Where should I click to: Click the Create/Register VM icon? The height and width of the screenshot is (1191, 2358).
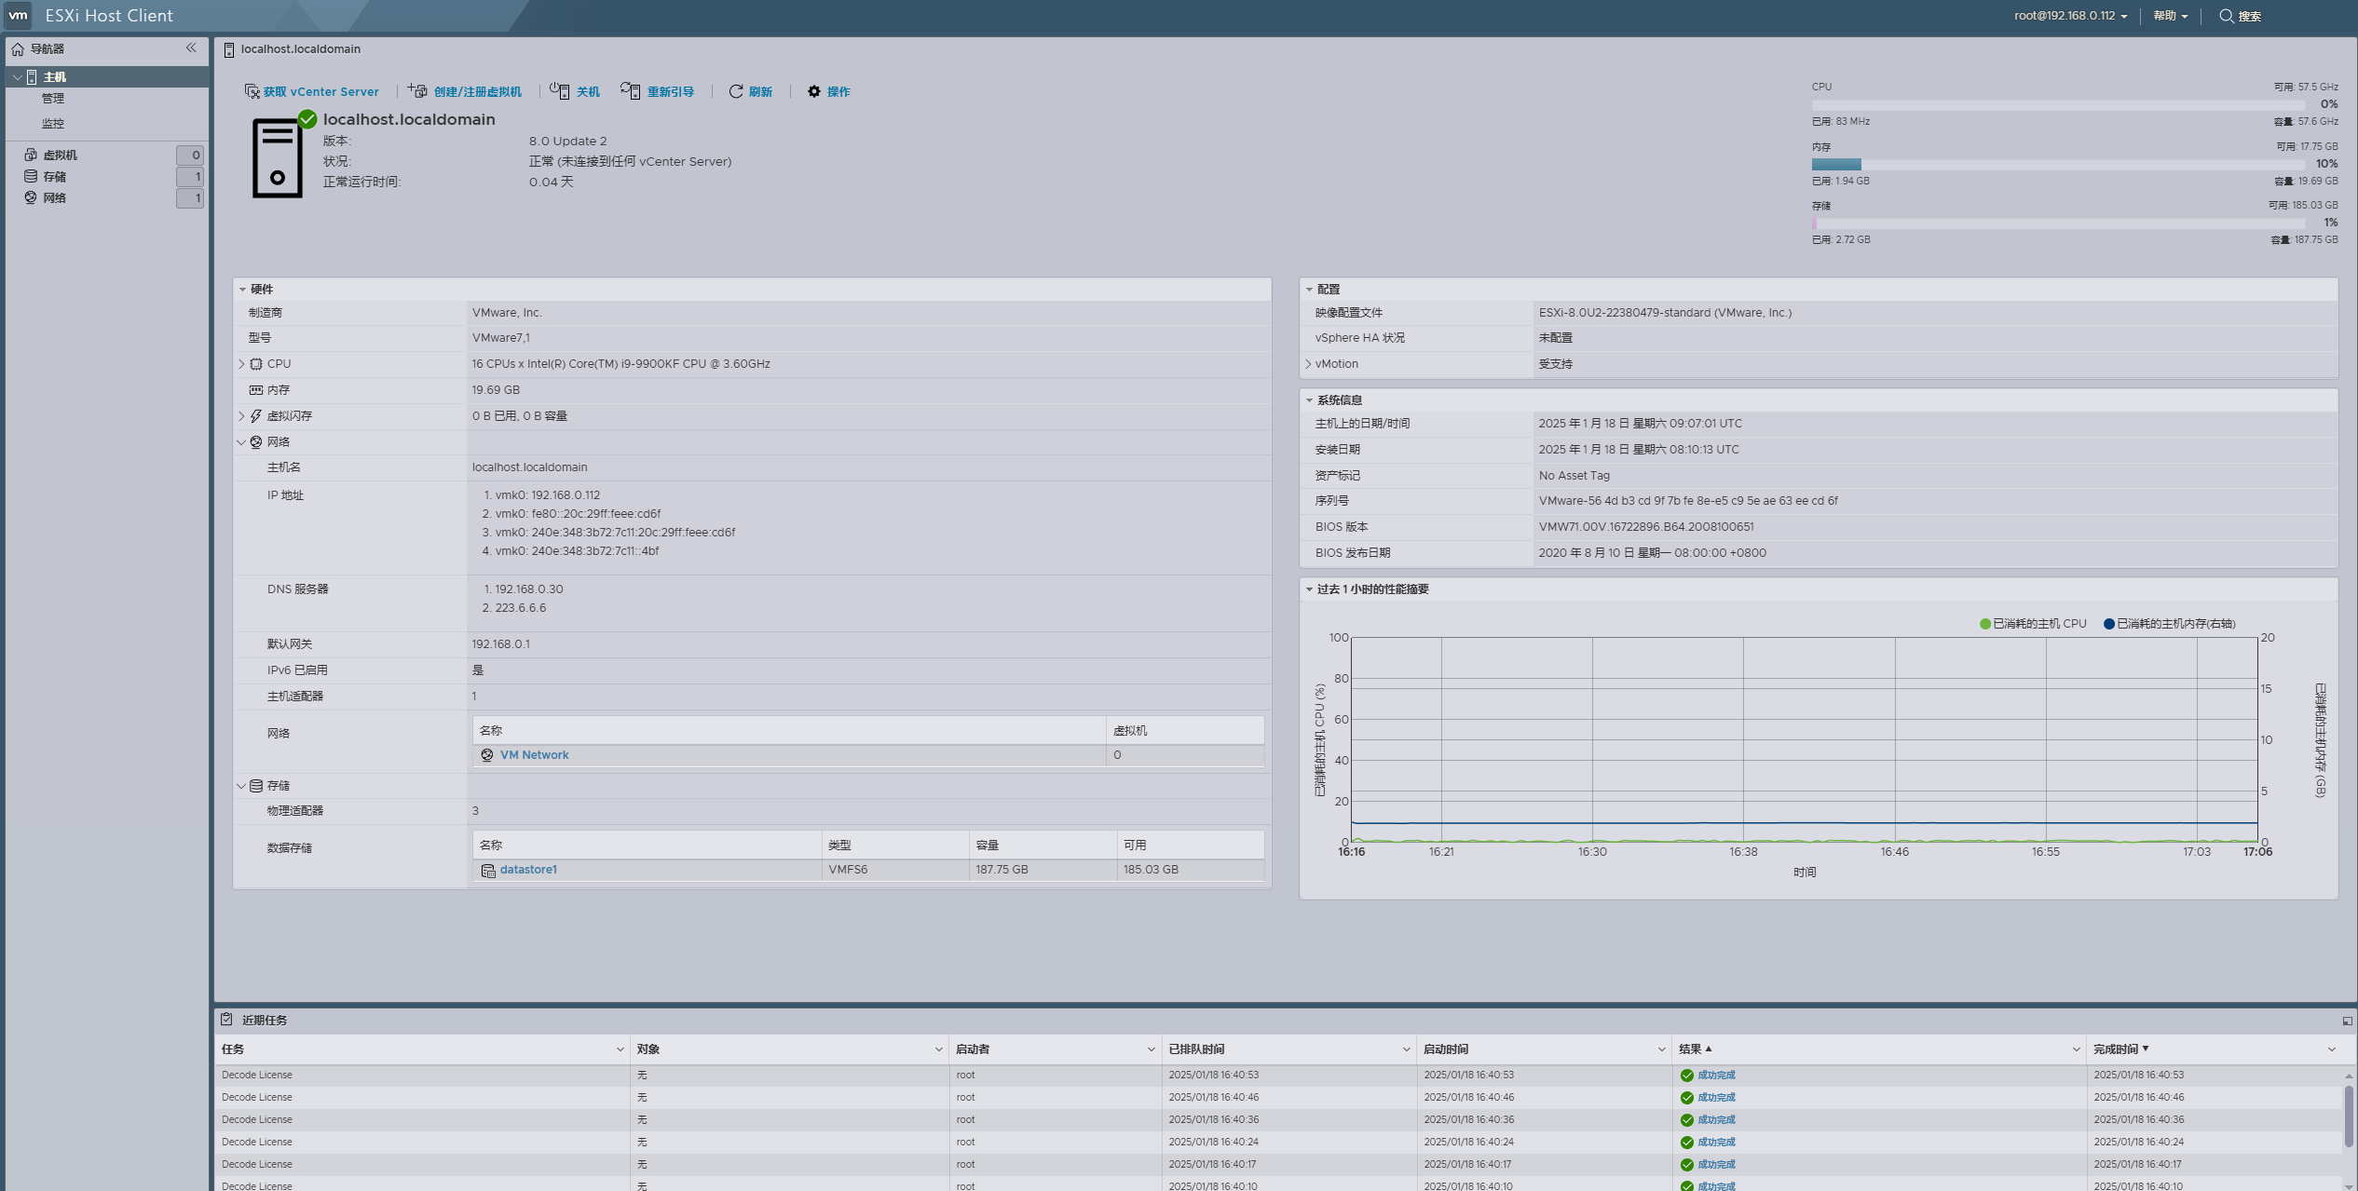point(417,91)
